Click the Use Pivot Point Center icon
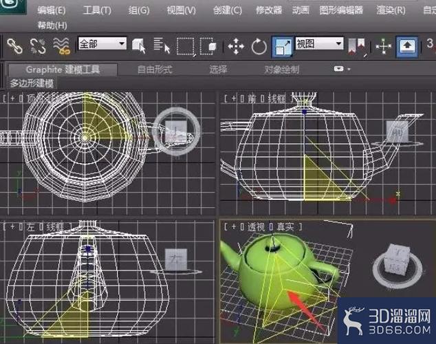 (357, 47)
